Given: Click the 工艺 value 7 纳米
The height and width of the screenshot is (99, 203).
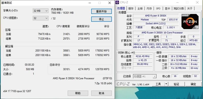Looking at the screenshot, I should (139, 28).
